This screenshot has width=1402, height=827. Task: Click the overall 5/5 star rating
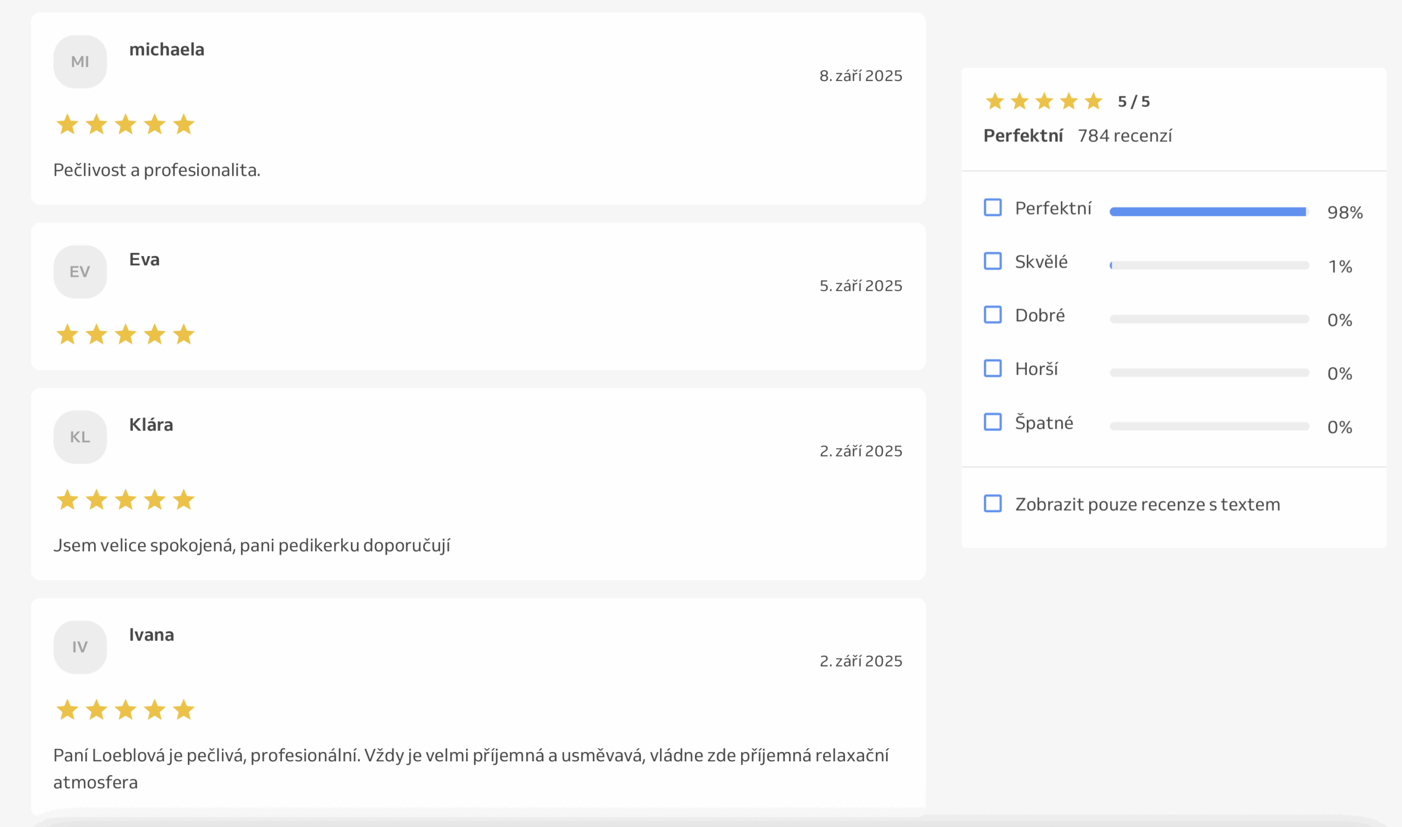coord(1043,101)
